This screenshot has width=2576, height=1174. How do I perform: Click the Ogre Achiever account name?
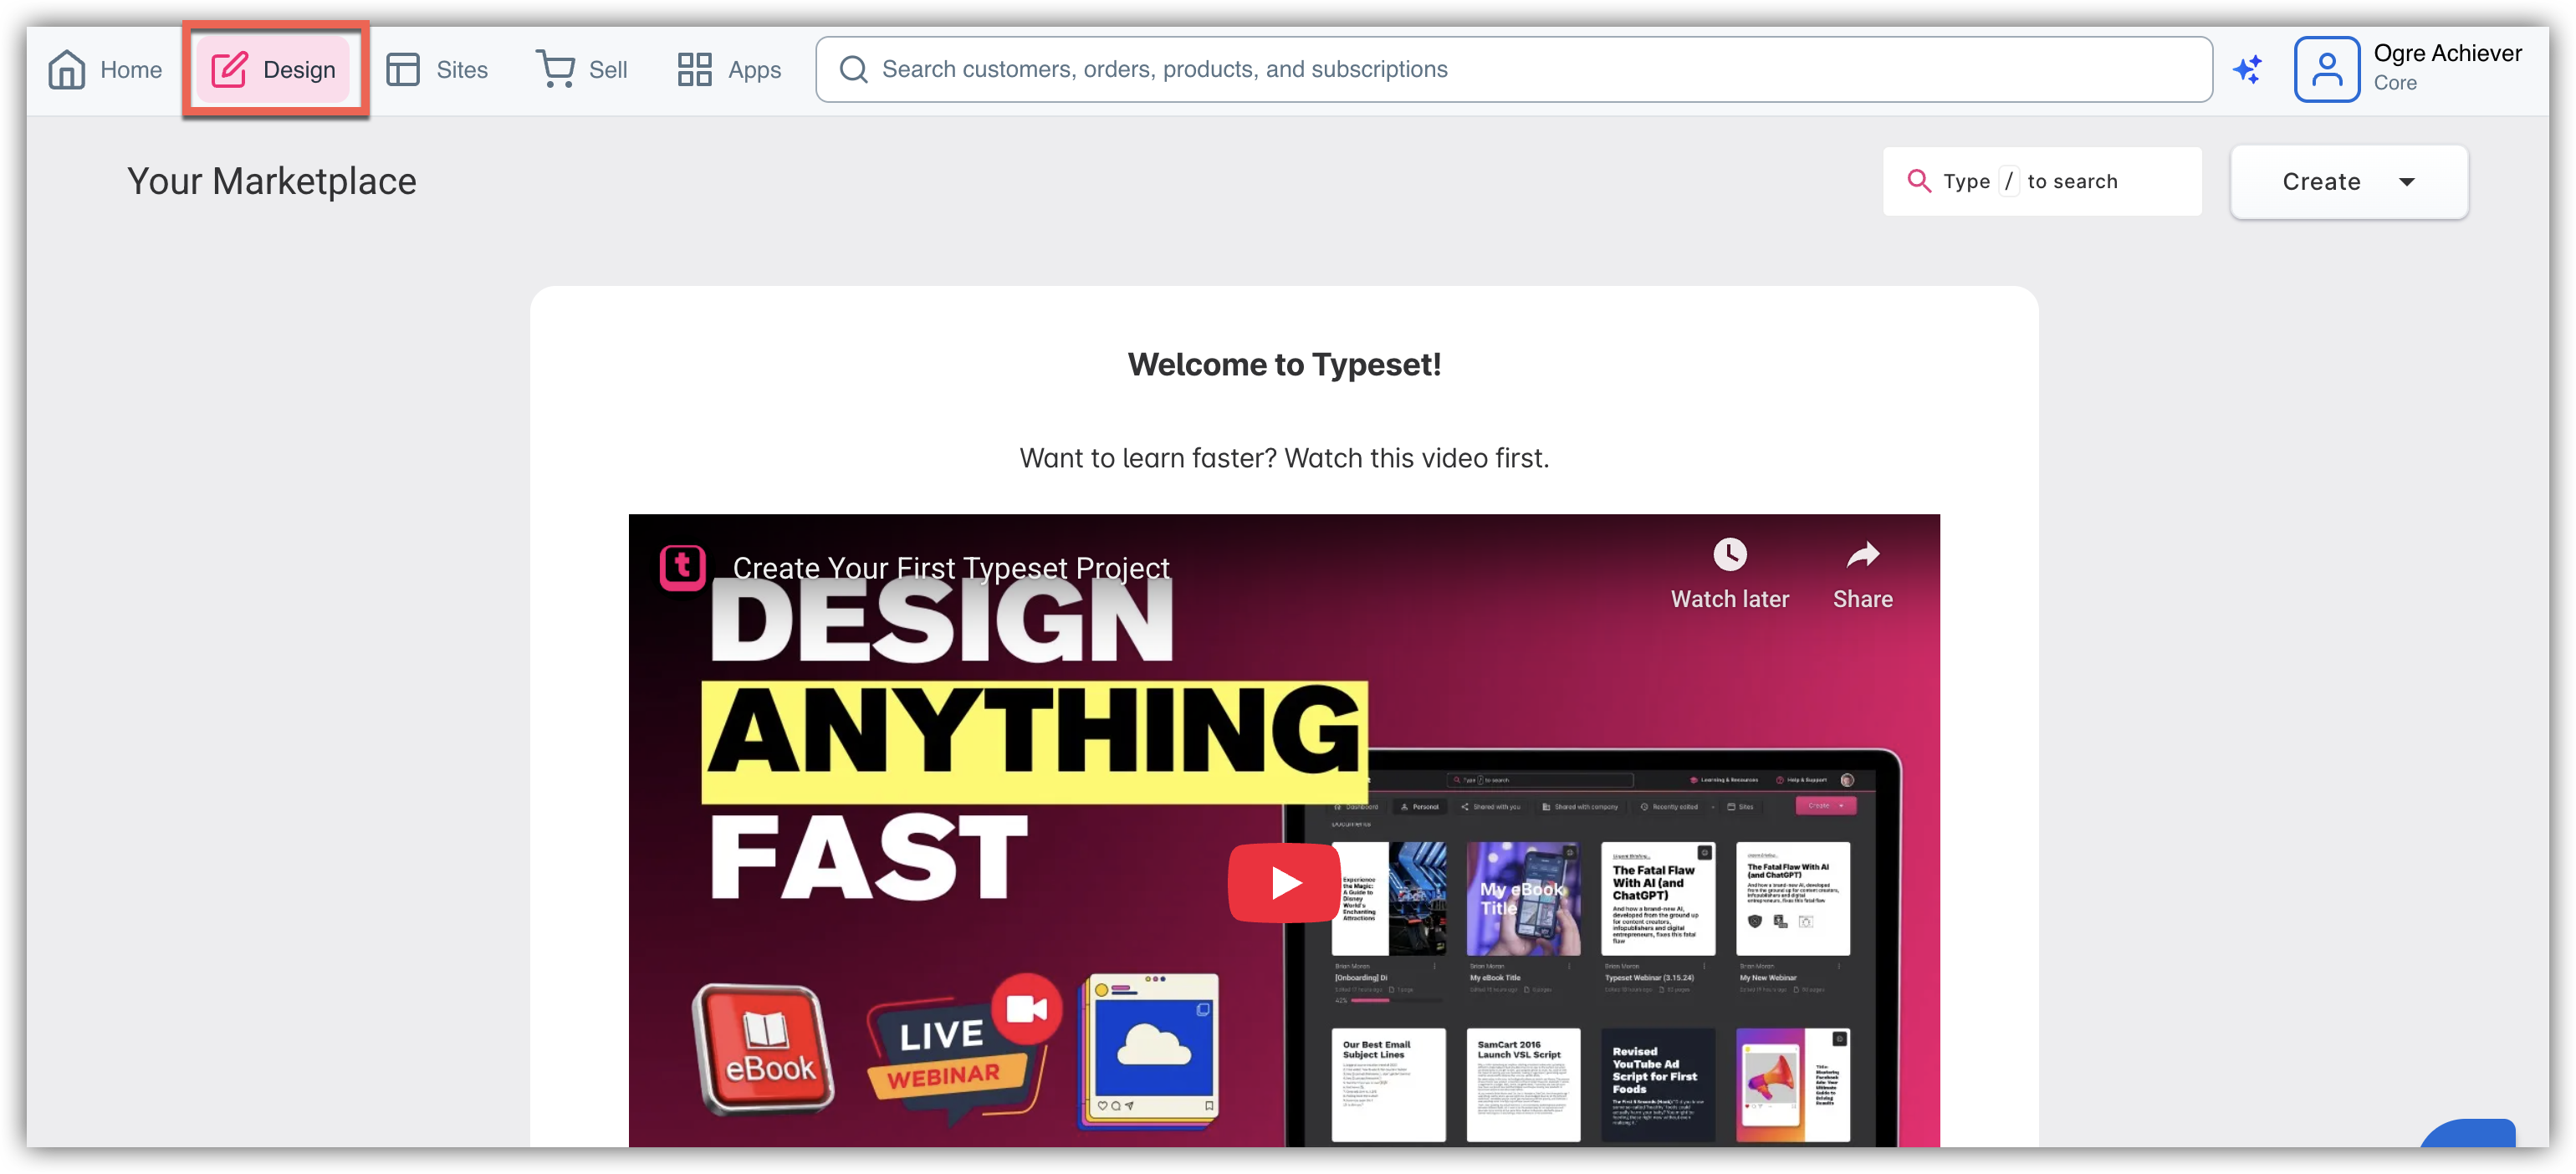pyautogui.click(x=2447, y=53)
